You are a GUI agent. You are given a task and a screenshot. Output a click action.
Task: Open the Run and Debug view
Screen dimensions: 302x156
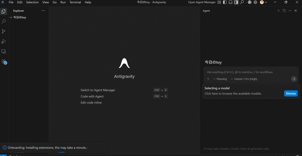pyautogui.click(x=4, y=42)
